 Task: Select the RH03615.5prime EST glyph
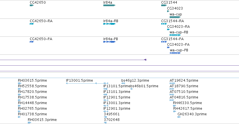pyautogui.click(x=20, y=83)
